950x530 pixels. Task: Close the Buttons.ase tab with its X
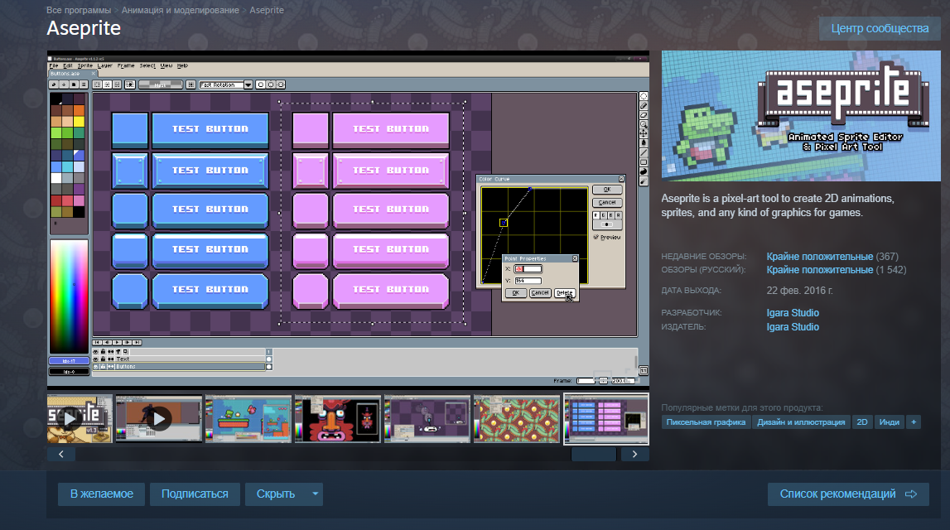[x=94, y=74]
